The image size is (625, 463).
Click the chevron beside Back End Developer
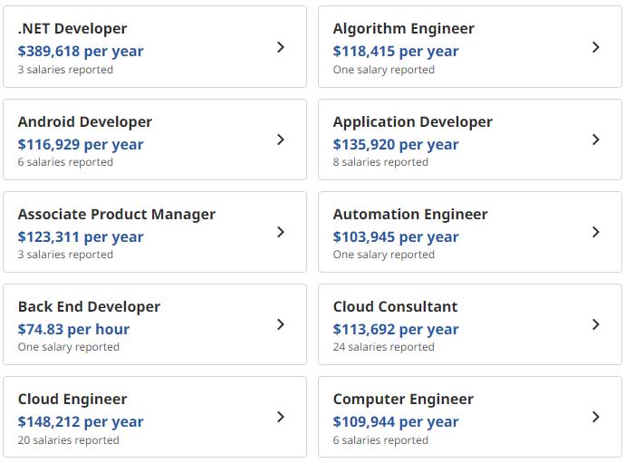pos(281,324)
